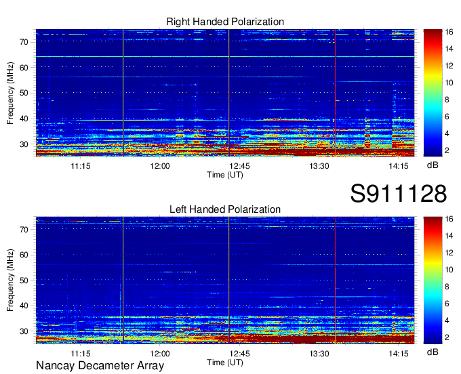The height and width of the screenshot is (374, 461).
Task: Click the cyan 64 MHz horizontal line in top spectrogram
Action: coord(225,56)
